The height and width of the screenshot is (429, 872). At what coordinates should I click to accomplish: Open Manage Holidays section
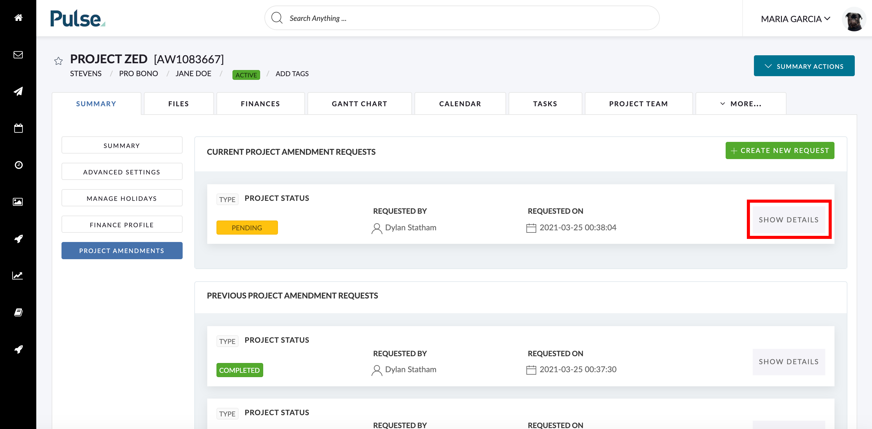(x=122, y=198)
